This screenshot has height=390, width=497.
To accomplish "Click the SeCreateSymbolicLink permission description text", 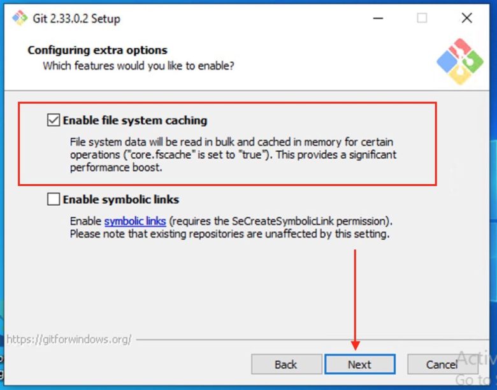I will point(231,227).
